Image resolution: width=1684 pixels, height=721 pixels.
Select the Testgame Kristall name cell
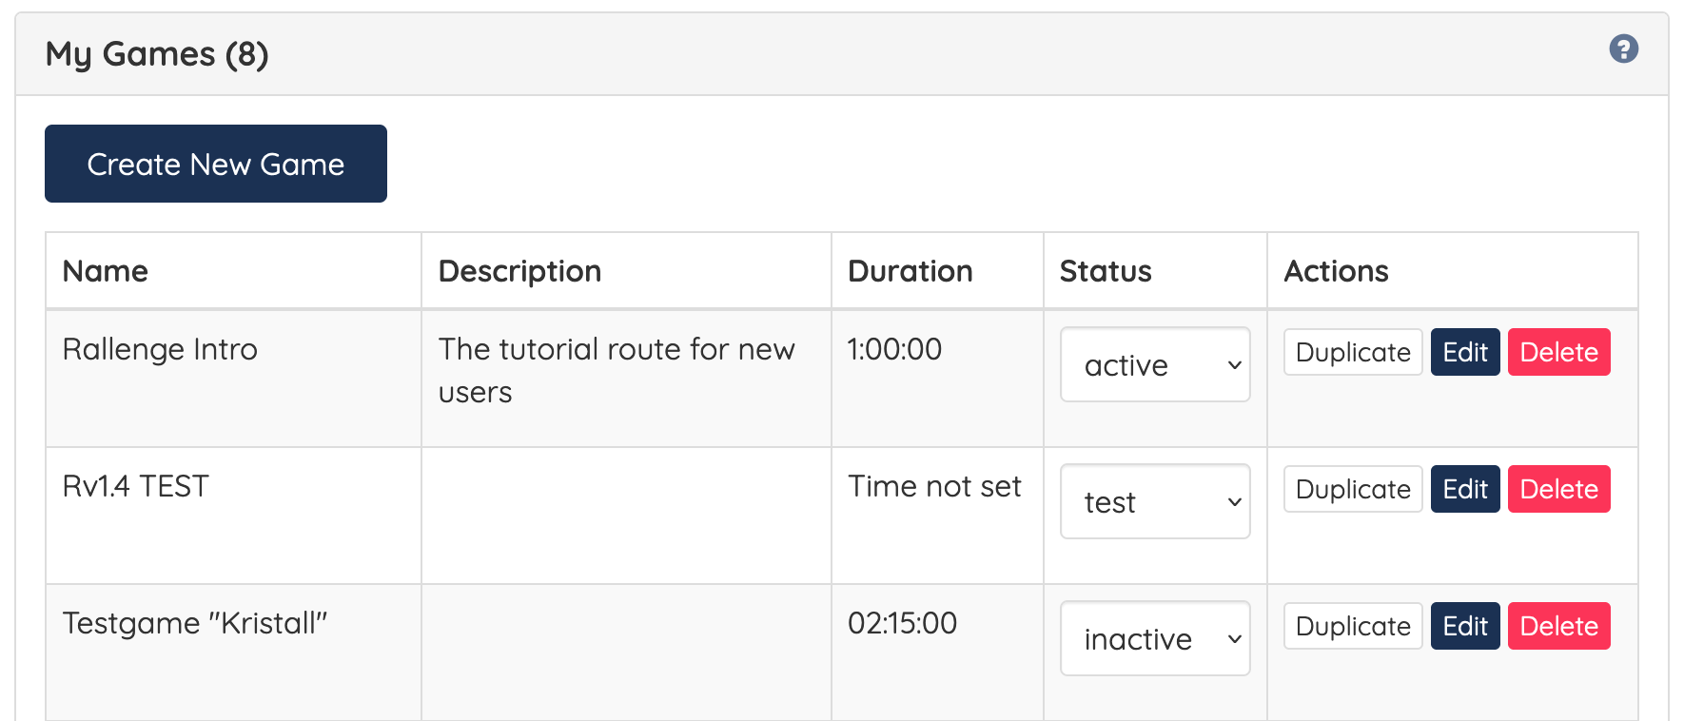point(234,653)
